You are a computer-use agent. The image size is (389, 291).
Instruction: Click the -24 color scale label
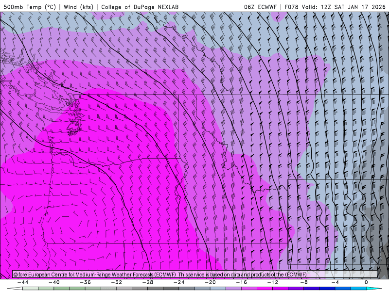click(x=179, y=282)
